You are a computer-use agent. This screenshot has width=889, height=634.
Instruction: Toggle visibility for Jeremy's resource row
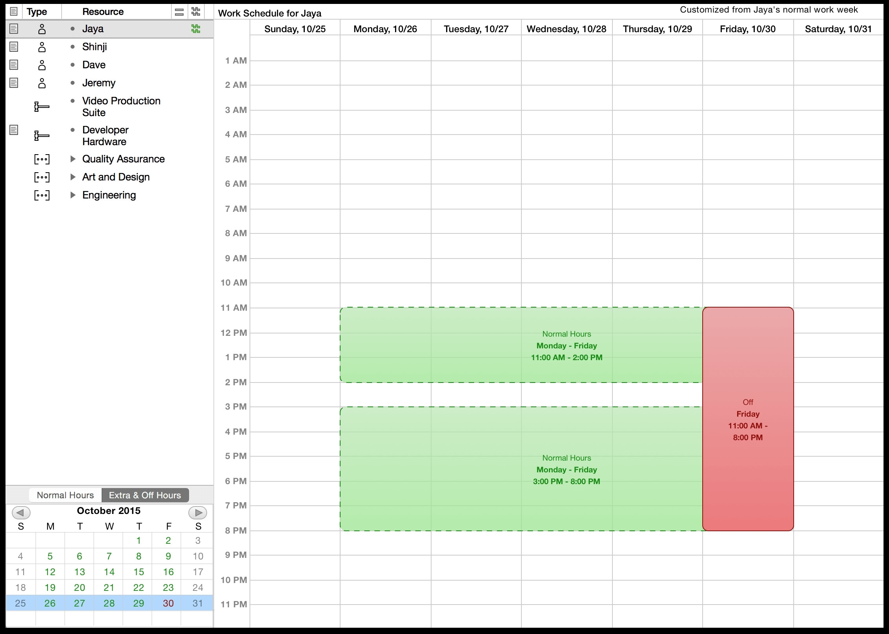click(13, 82)
